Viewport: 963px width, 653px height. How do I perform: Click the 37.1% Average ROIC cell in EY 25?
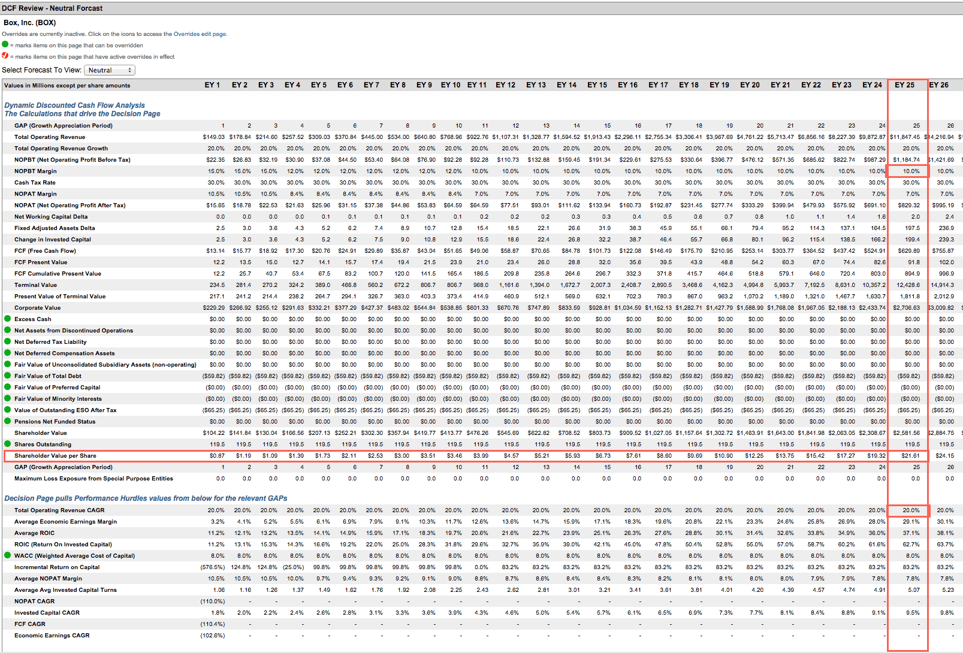click(911, 533)
